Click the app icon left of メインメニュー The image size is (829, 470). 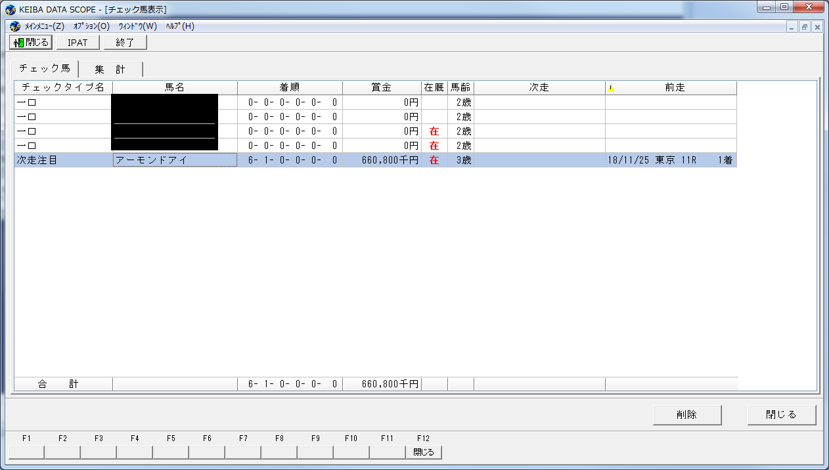click(x=15, y=26)
